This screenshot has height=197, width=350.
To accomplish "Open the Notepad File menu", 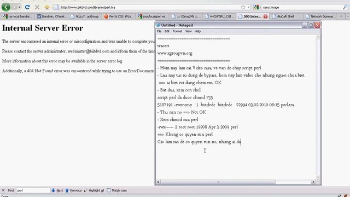I will pos(159,31).
